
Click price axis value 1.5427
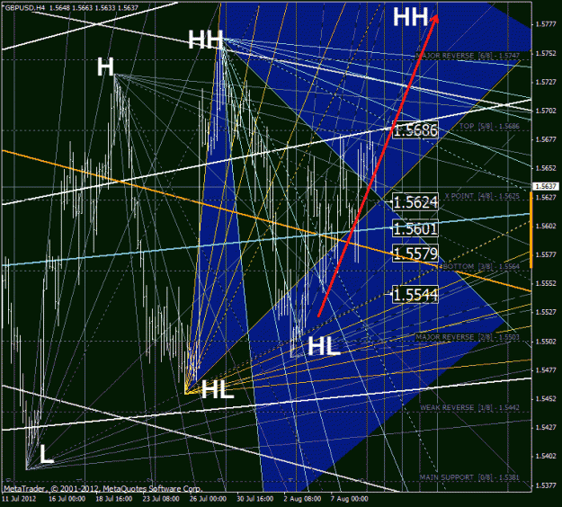(546, 428)
